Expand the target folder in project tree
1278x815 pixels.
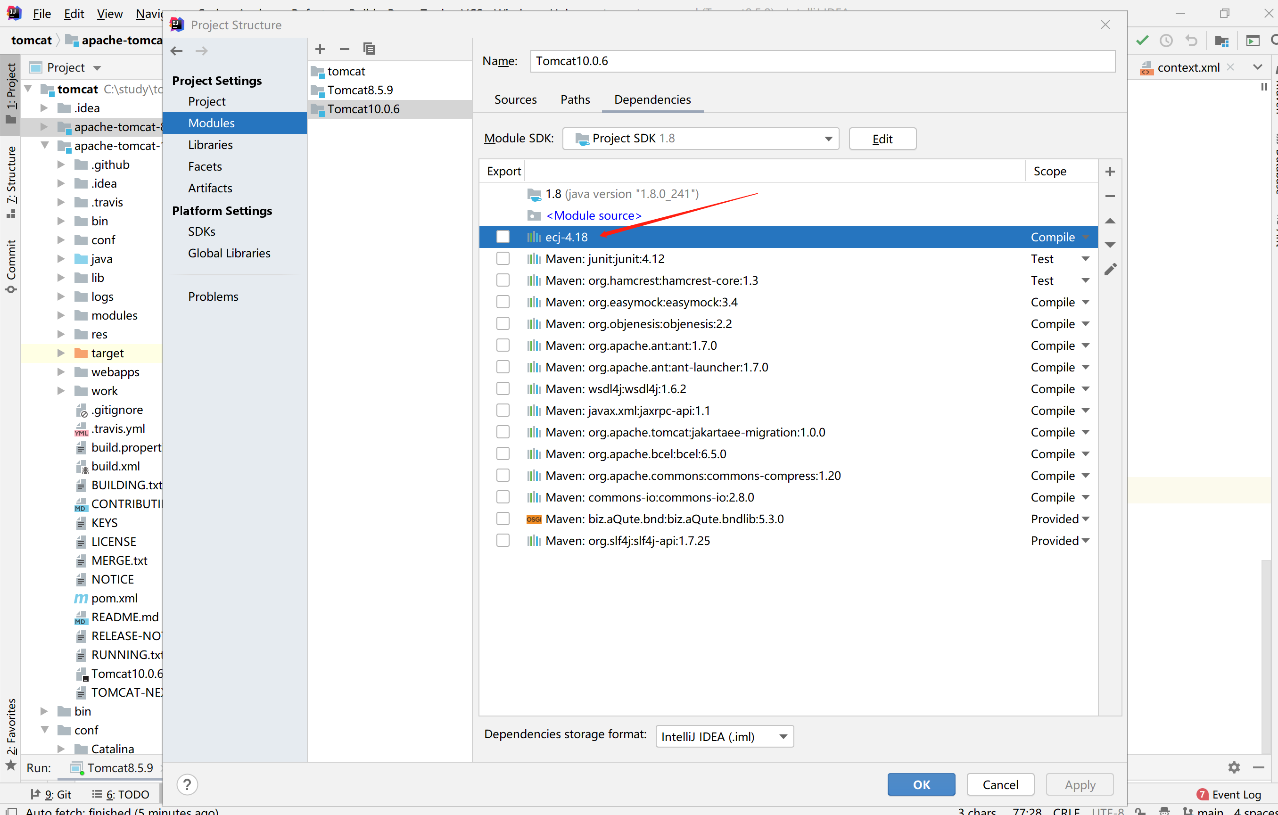coord(60,353)
